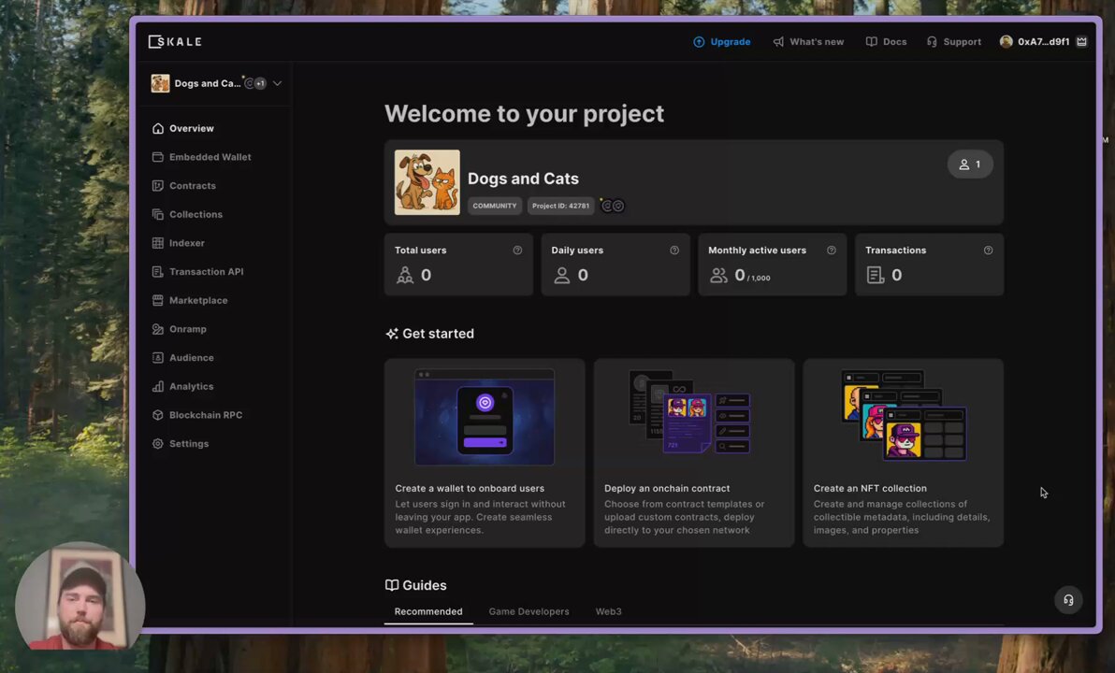Click the Docs book icon in header
Screen dimensions: 1115x673
[871, 42]
